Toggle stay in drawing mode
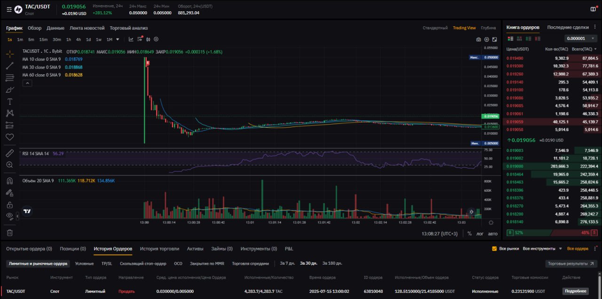602x299 pixels. coord(9,193)
